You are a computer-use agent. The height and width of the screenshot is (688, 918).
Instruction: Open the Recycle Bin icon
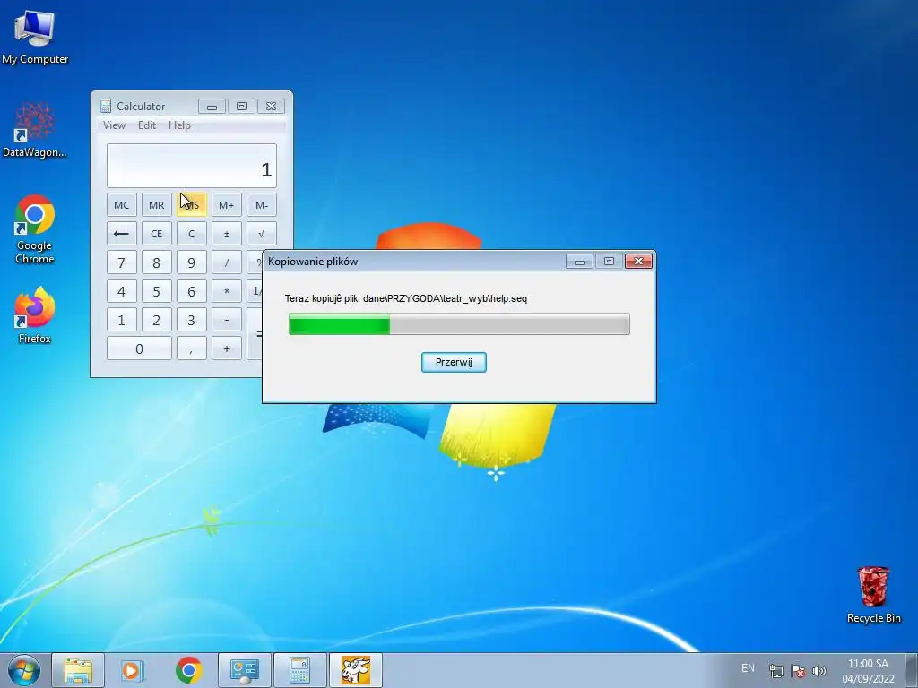point(873,595)
